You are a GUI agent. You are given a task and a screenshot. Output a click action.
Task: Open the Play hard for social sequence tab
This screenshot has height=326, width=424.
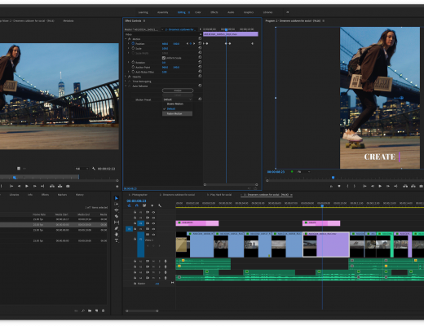tap(219, 195)
